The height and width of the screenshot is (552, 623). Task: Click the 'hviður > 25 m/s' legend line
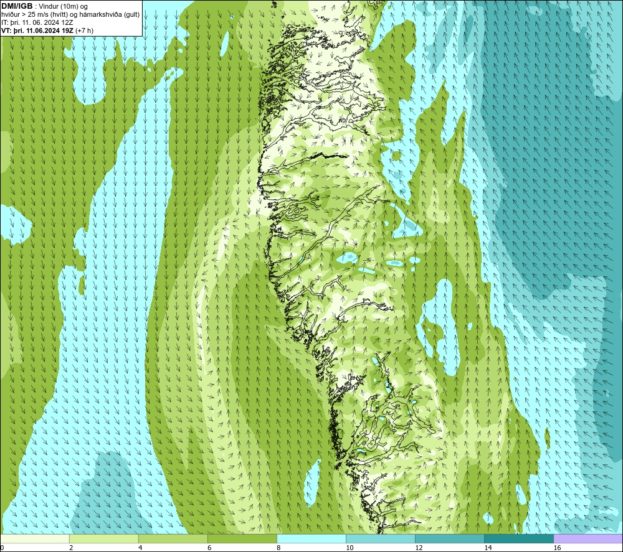(70, 15)
